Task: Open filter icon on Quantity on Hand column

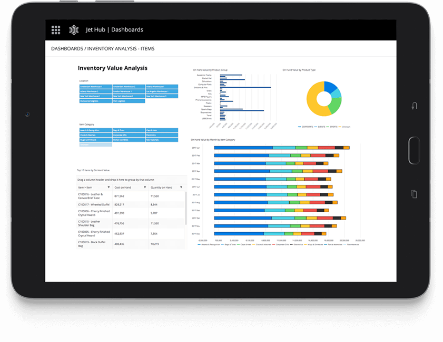Action: (181, 187)
